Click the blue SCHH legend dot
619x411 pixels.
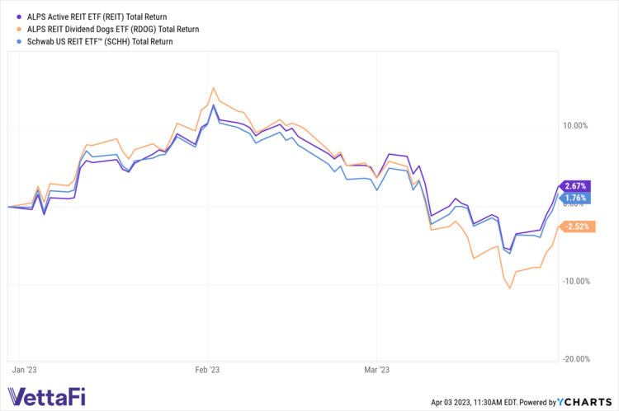[x=10, y=41]
